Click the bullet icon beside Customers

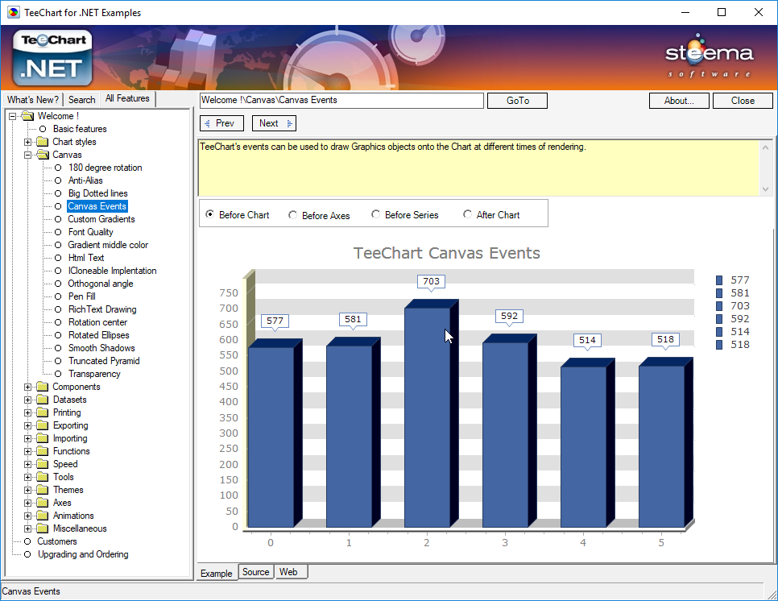coord(27,541)
